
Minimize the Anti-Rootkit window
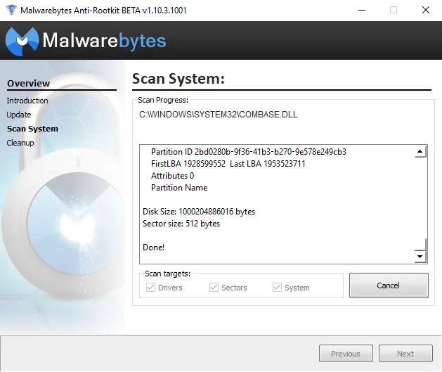[x=362, y=10]
